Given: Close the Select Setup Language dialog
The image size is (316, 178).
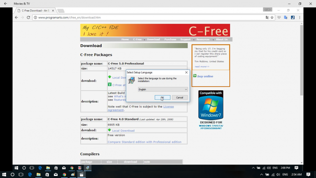Looking at the screenshot, I should click(186, 72).
